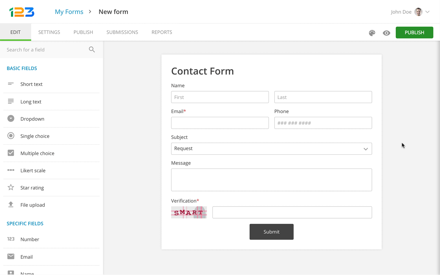
Task: Click the Phone field label
Action: [282, 111]
